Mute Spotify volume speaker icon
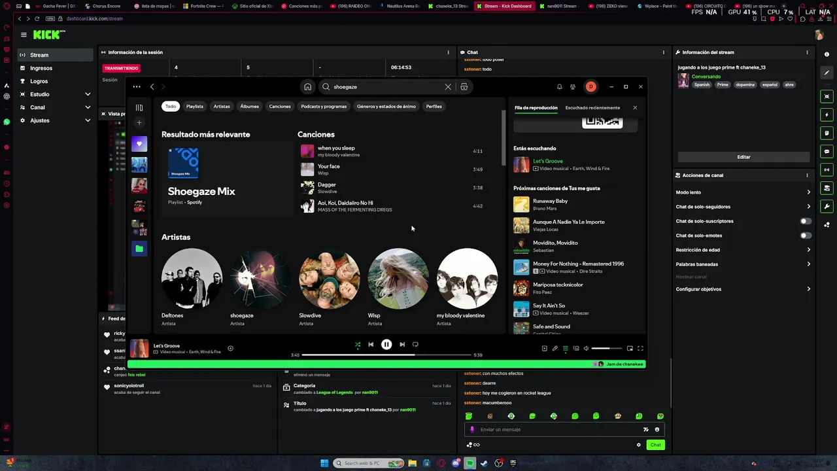 pos(586,348)
